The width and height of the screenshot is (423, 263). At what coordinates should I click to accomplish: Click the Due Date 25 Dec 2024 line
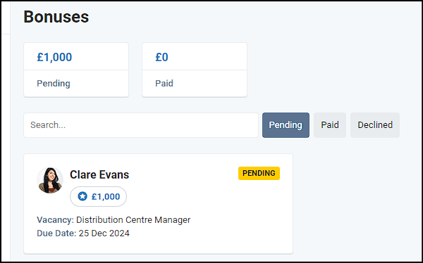point(83,233)
